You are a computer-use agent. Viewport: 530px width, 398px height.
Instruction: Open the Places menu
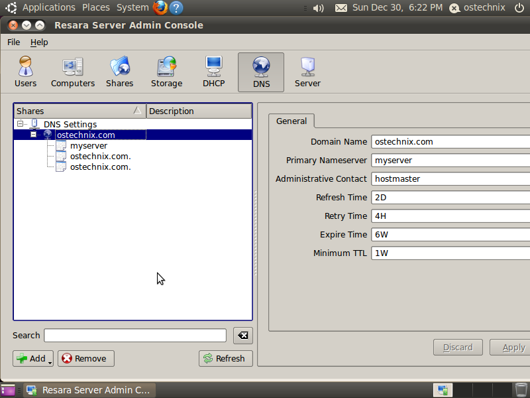96,7
